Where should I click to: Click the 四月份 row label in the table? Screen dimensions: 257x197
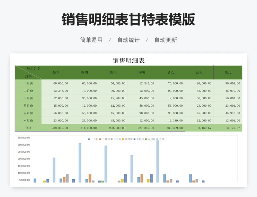pyautogui.click(x=28, y=105)
